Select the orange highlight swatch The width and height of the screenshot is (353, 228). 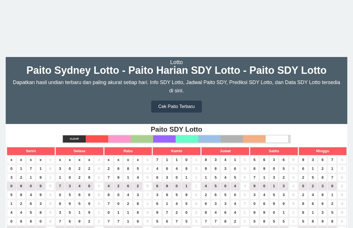click(254, 139)
